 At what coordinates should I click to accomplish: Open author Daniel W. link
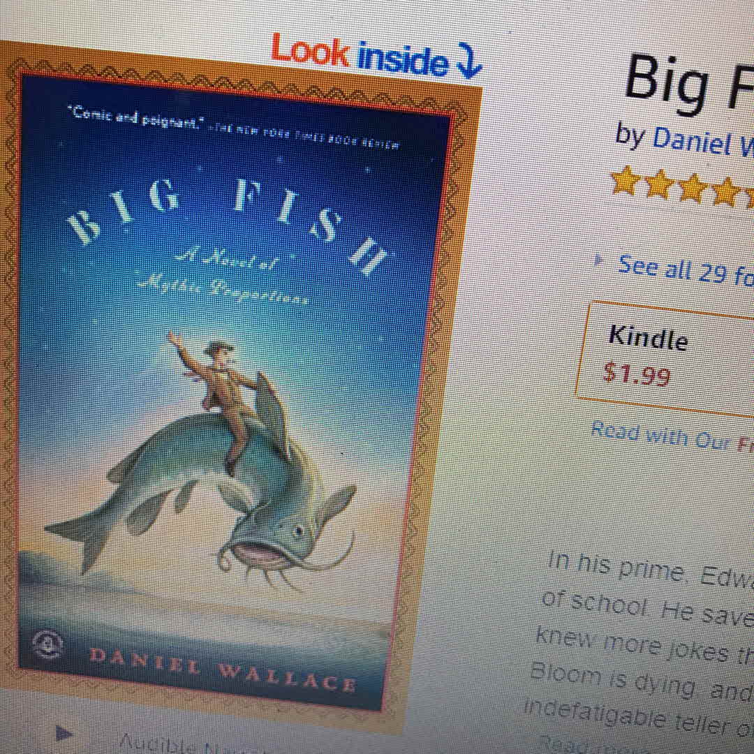(703, 141)
